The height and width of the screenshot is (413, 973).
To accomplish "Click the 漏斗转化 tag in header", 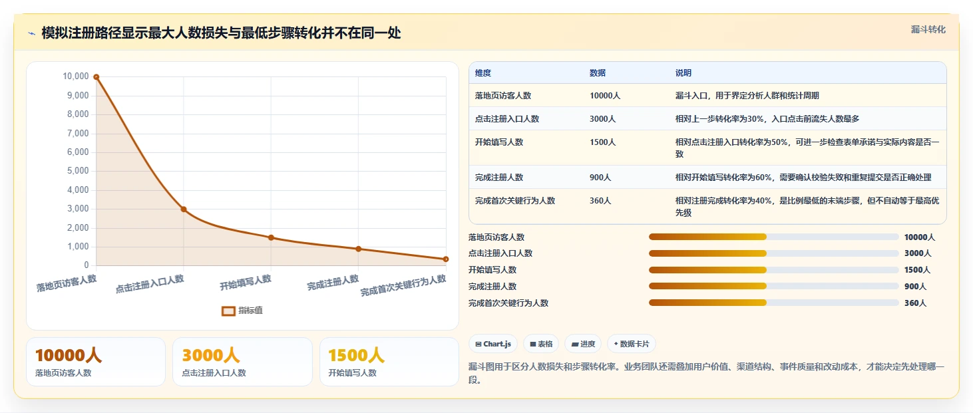I will pyautogui.click(x=928, y=30).
